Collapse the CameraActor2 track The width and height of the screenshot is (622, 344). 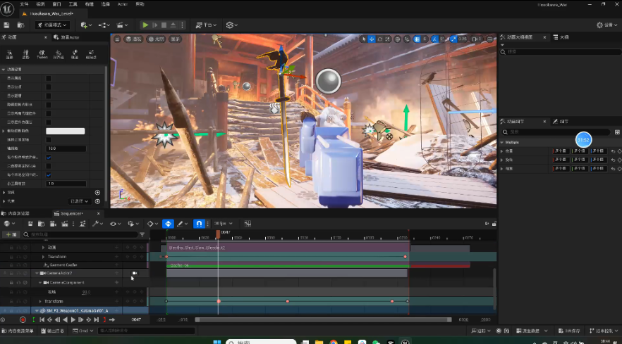coord(37,273)
